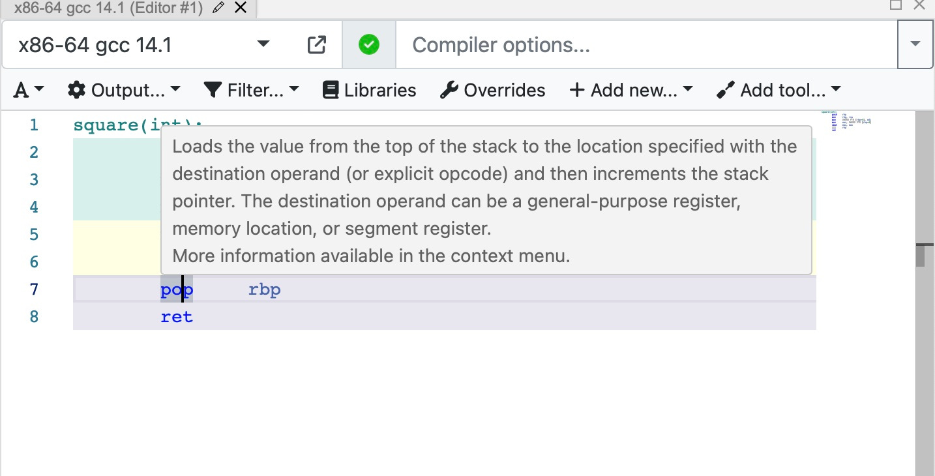935x476 pixels.
Task: Open the compiler selection pop-out icon
Action: click(316, 45)
